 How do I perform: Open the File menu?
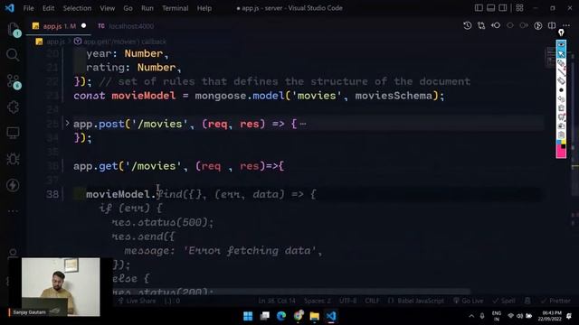coord(28,8)
